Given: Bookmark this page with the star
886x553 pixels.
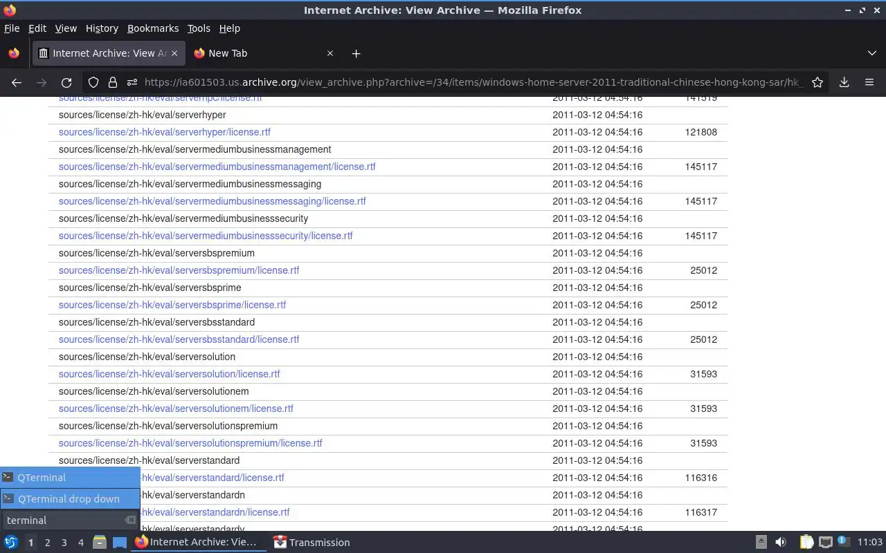Looking at the screenshot, I should tap(817, 82).
